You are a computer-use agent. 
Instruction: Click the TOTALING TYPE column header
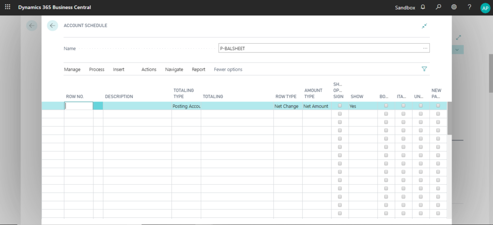pyautogui.click(x=183, y=94)
